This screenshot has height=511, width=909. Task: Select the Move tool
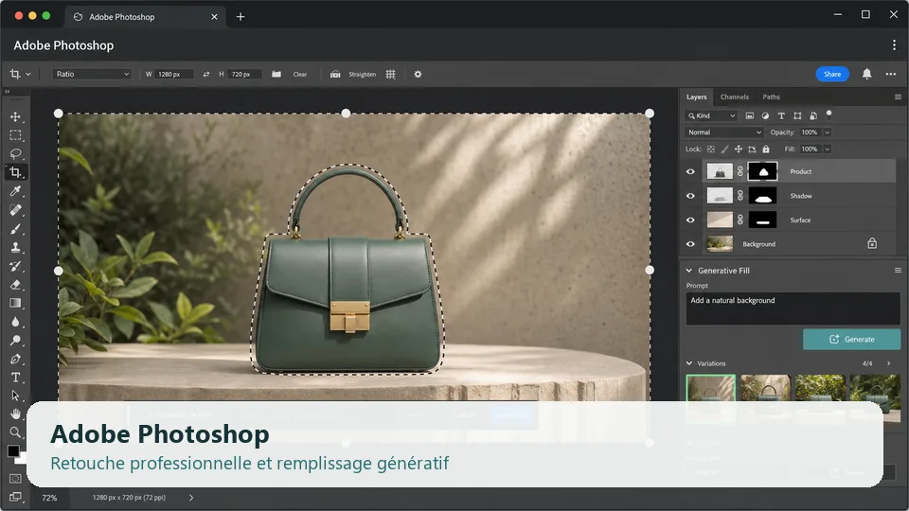(x=16, y=116)
